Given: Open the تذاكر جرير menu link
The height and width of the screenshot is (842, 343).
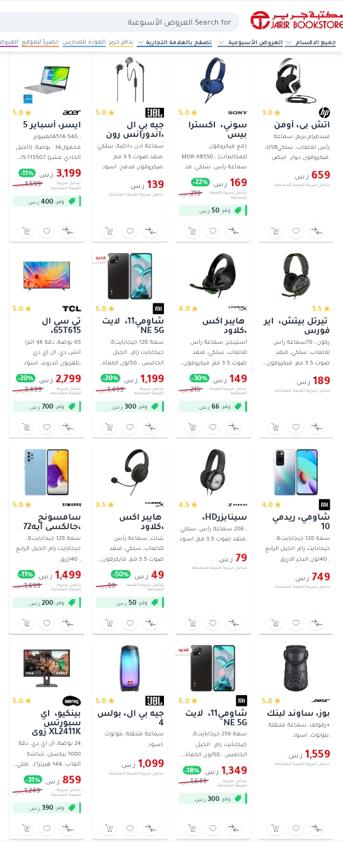Looking at the screenshot, I should click(121, 42).
